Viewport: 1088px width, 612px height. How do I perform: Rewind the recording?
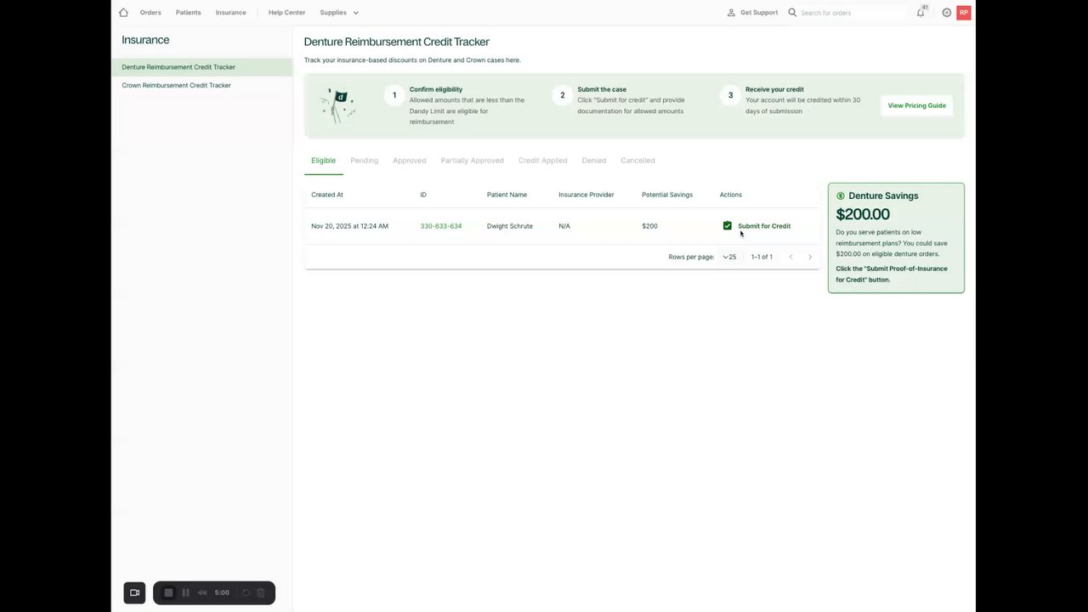coord(202,592)
